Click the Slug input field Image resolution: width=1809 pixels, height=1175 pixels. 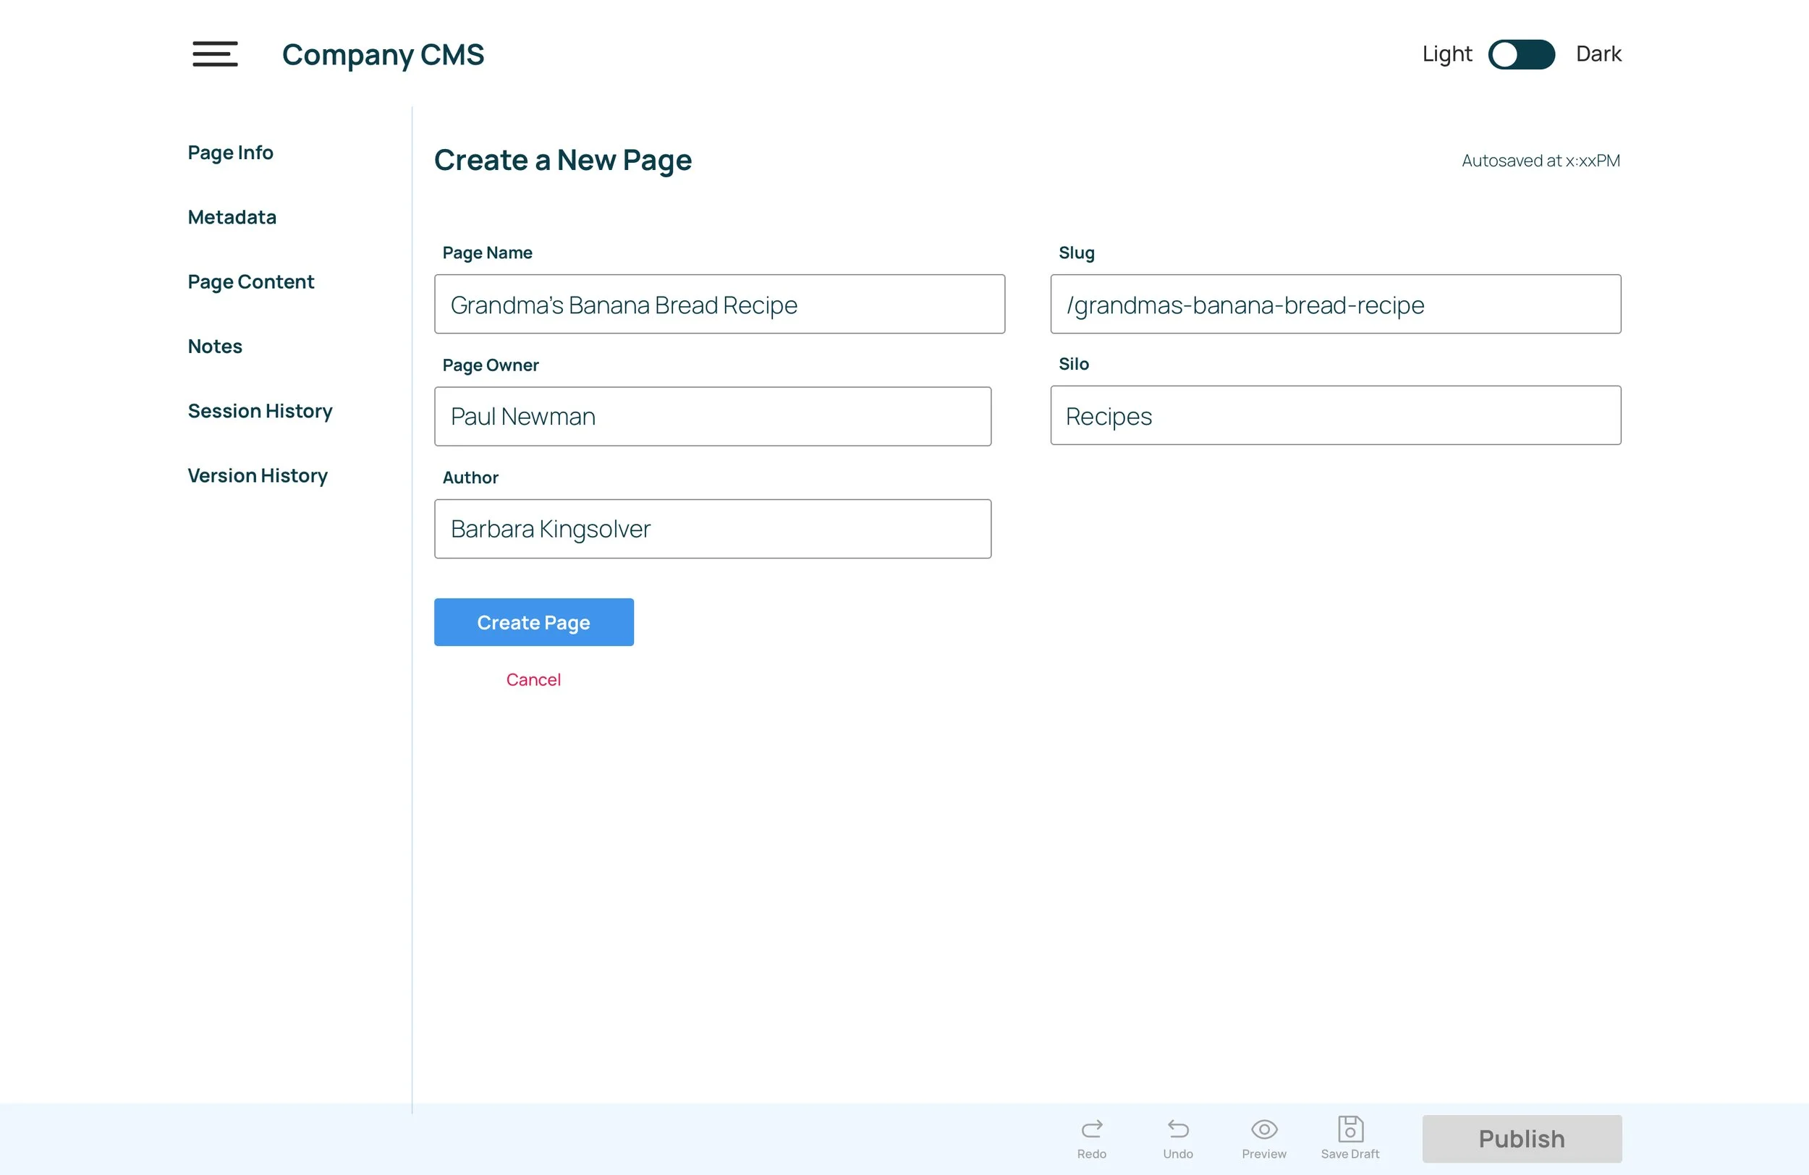(1335, 304)
